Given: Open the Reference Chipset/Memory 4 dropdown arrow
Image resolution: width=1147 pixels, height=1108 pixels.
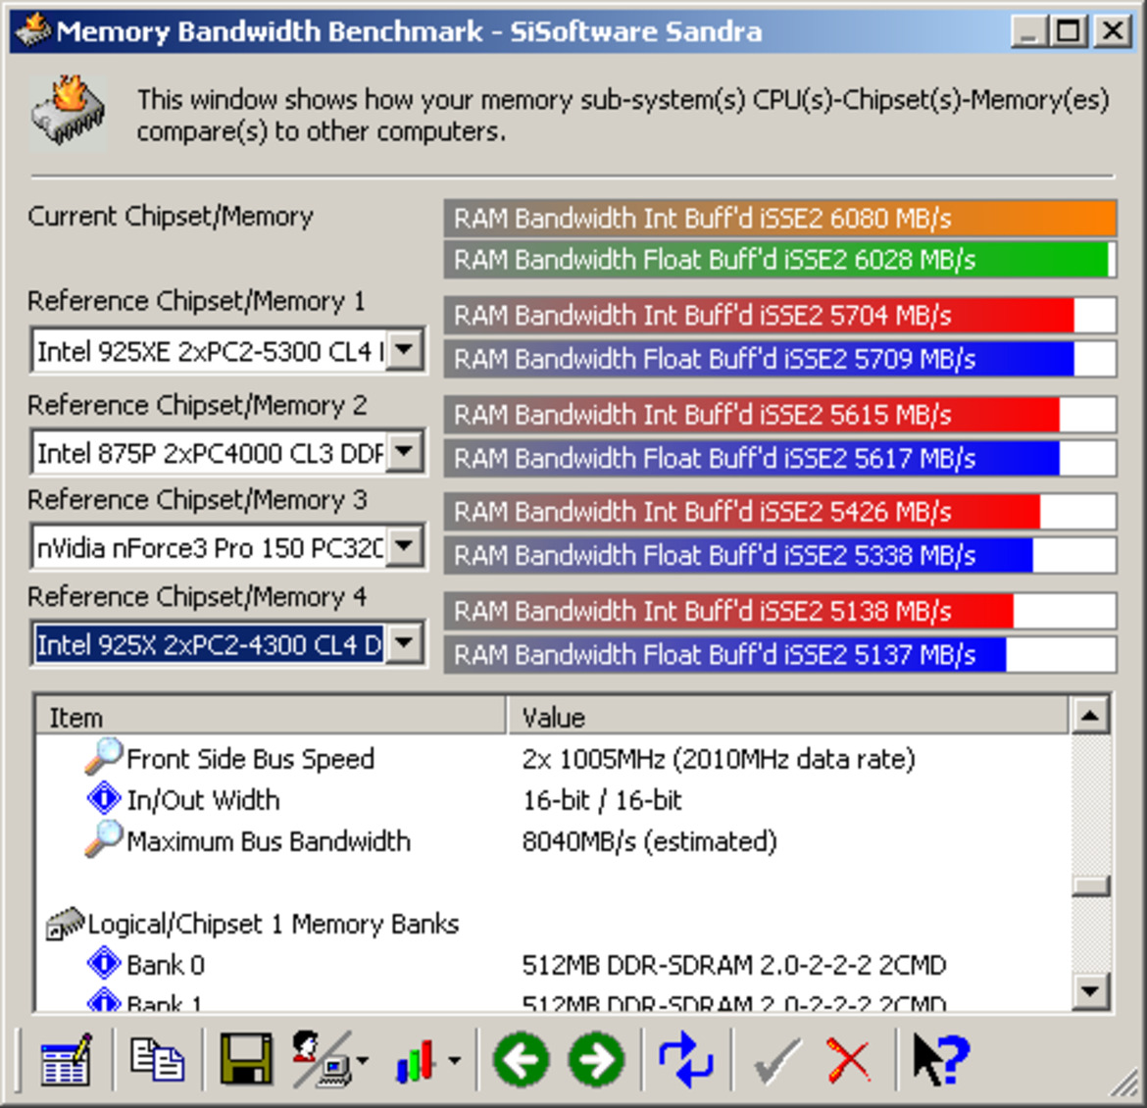Looking at the screenshot, I should pos(405,643).
